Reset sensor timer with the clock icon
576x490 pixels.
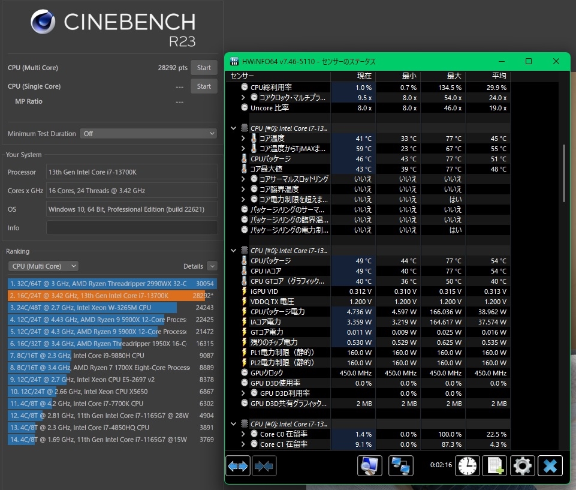(x=468, y=466)
